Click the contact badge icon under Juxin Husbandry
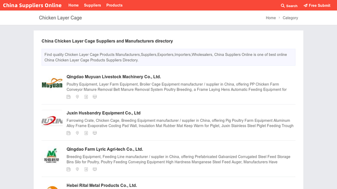The width and height of the screenshot is (337, 189). 86,133
